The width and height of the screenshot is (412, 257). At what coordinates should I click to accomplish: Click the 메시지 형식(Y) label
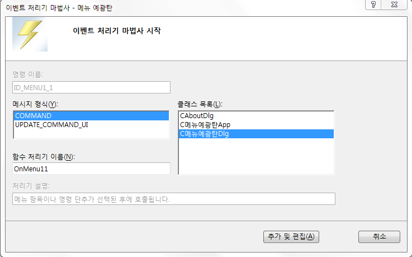pyautogui.click(x=35, y=104)
